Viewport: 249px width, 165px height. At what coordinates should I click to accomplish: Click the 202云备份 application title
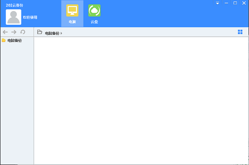[15, 5]
